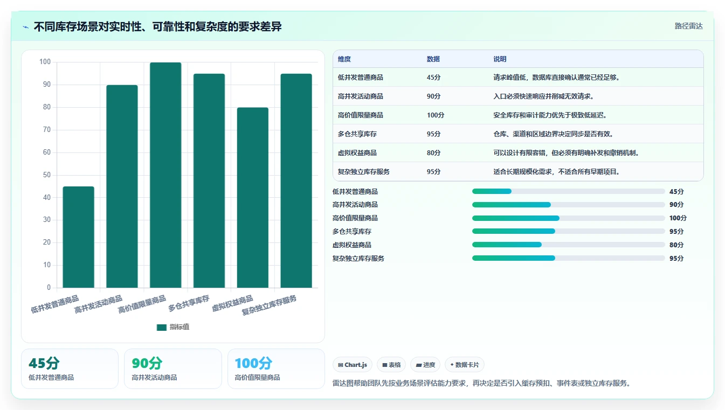The width and height of the screenshot is (725, 410).
Task: Click the 高并发活动商品 bar in the chart
Action: [x=122, y=186]
